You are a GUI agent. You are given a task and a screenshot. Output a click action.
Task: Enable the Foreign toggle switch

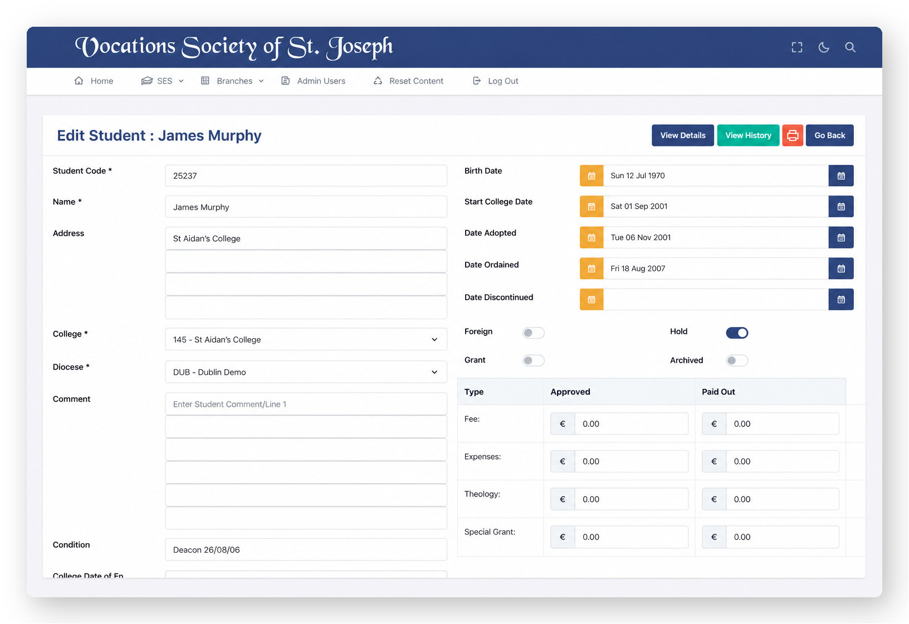533,333
